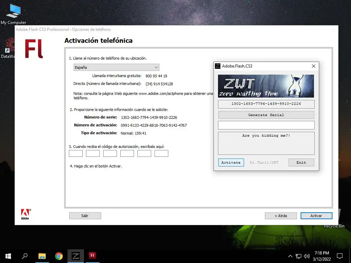
Task: Click the Número de serie value 1302-1683-7794-1439-9910-2226
Action: [149, 117]
